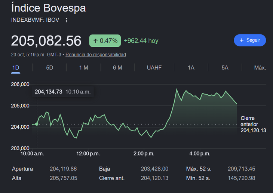Click the Cierre ant. label
273x193 pixels.
(x=112, y=178)
